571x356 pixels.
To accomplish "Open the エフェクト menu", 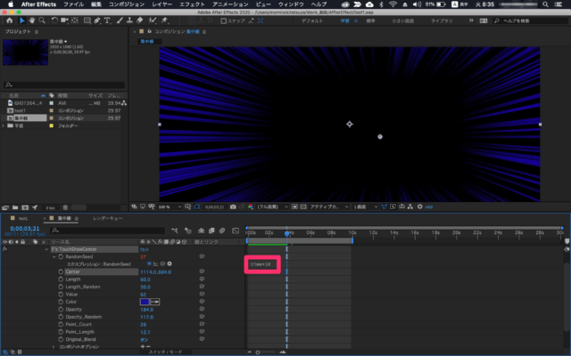I will [192, 4].
